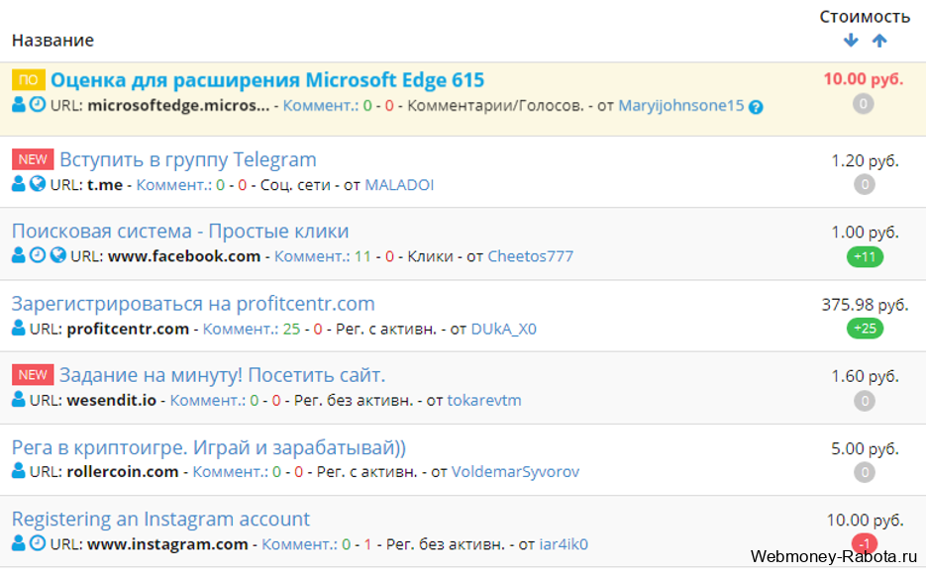
Task: Click URL text www.instagram.com
Action: tap(167, 544)
